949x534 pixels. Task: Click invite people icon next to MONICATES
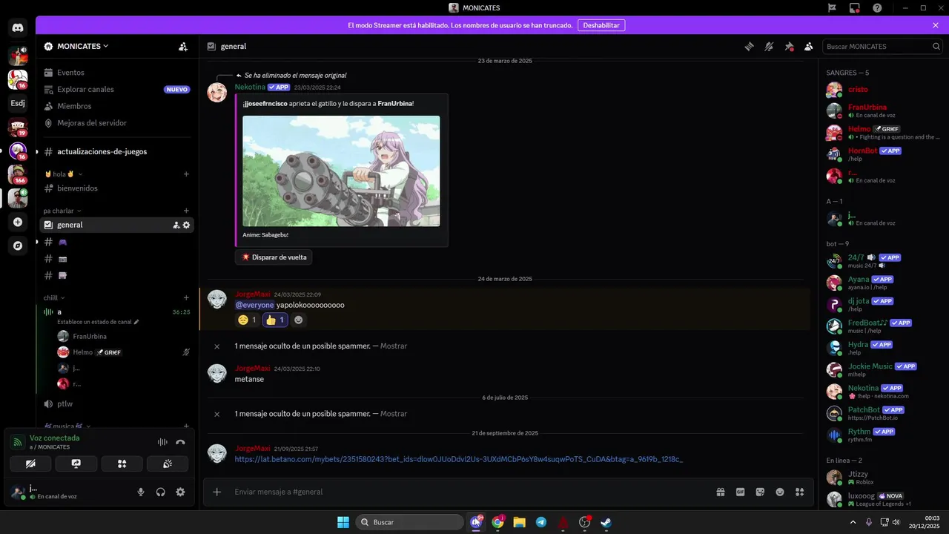[x=183, y=46]
